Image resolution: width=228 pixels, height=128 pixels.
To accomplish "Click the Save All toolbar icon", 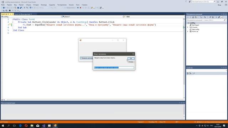I will [x=21, y=8].
